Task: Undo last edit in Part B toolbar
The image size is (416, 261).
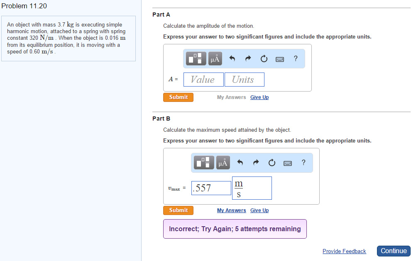Action: click(240, 163)
